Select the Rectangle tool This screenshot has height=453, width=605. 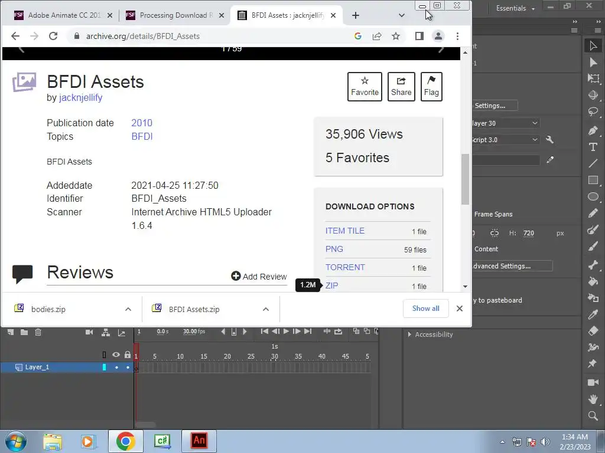[x=593, y=180]
